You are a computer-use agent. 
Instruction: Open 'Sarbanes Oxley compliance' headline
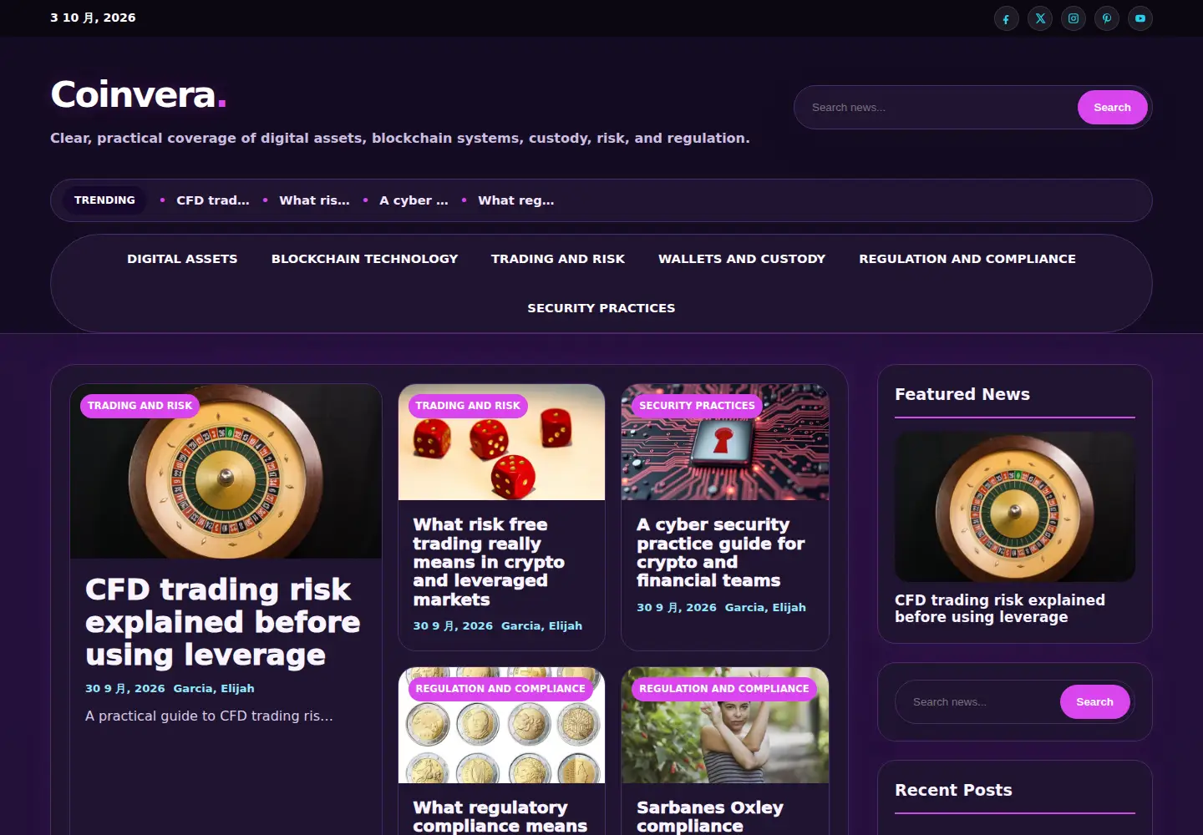pyautogui.click(x=710, y=817)
